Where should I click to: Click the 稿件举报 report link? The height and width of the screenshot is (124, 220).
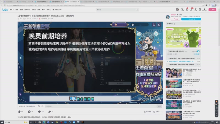[147, 112]
